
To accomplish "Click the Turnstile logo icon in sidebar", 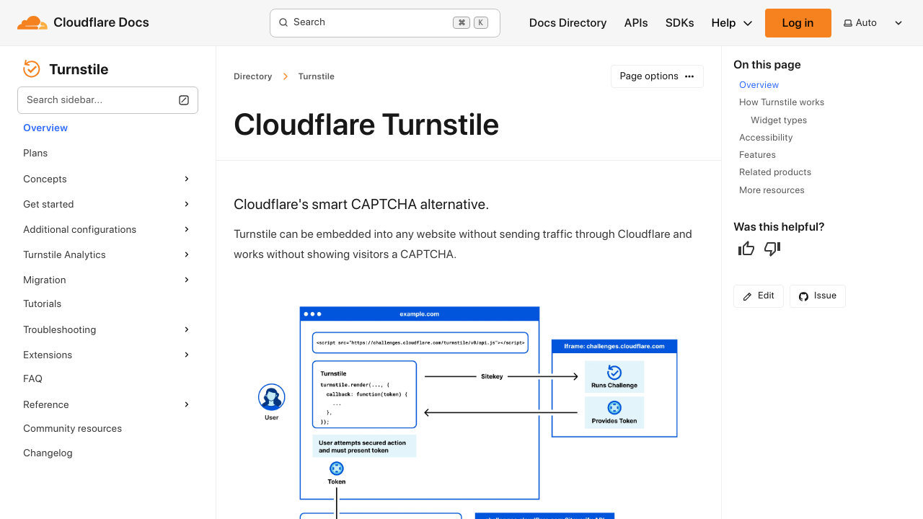I will (32, 69).
